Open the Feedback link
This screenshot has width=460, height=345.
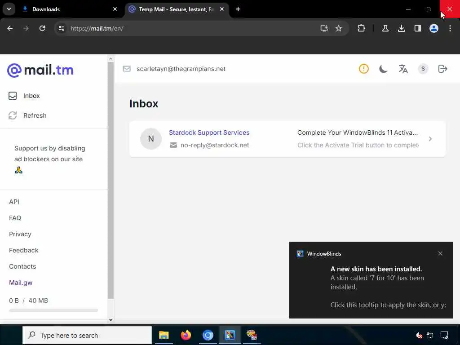pos(23,250)
